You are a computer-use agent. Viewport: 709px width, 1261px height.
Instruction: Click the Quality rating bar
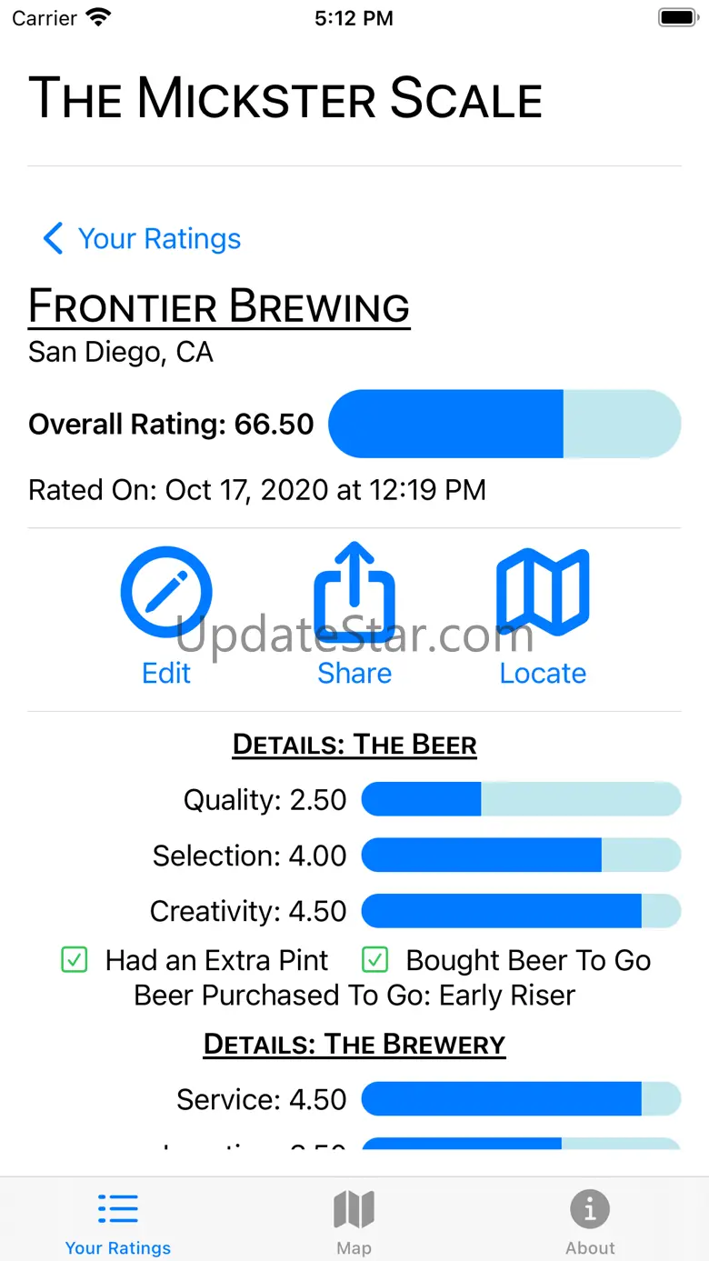[521, 800]
